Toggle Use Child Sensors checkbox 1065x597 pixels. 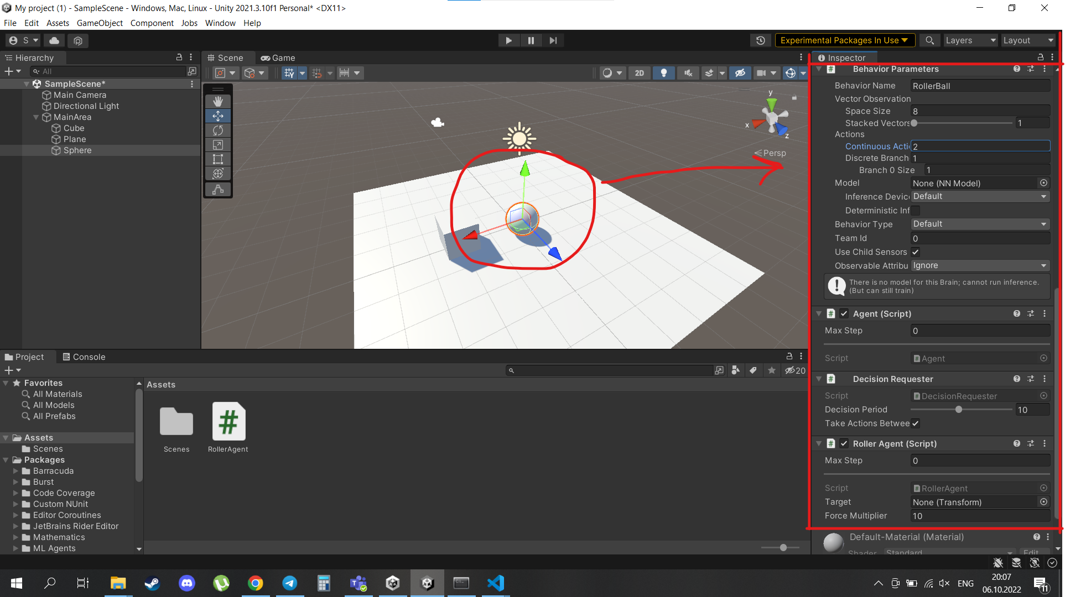[x=916, y=252]
